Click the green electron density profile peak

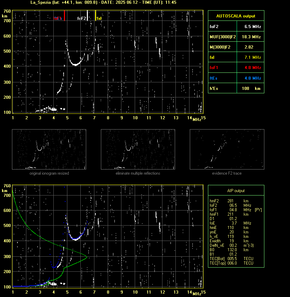click(x=87, y=257)
